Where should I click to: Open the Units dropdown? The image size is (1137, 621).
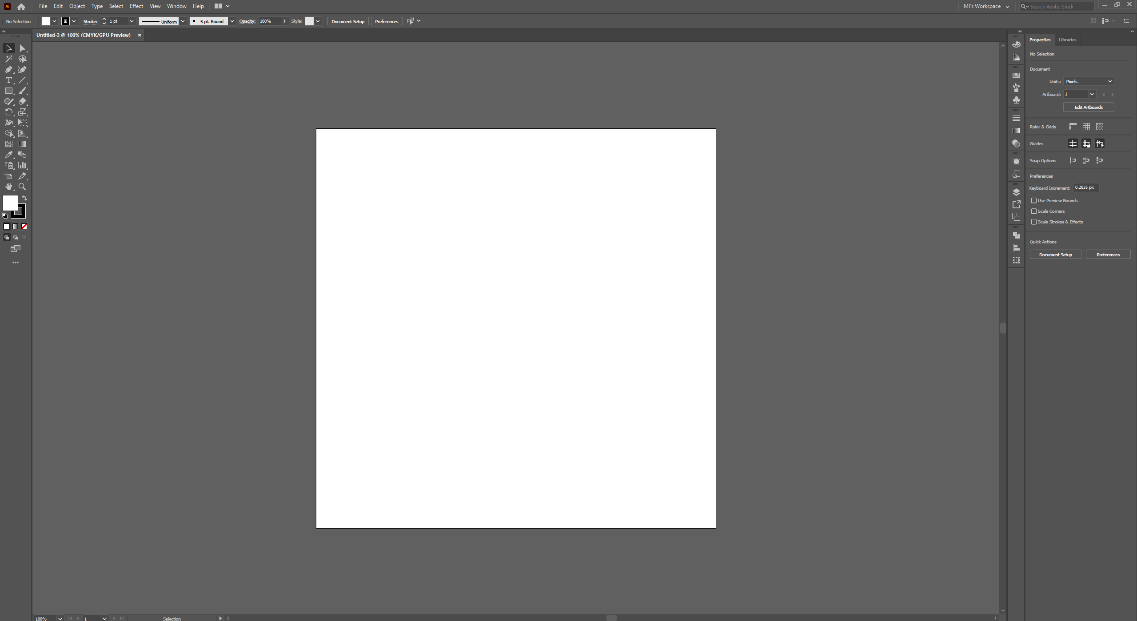tap(1089, 82)
